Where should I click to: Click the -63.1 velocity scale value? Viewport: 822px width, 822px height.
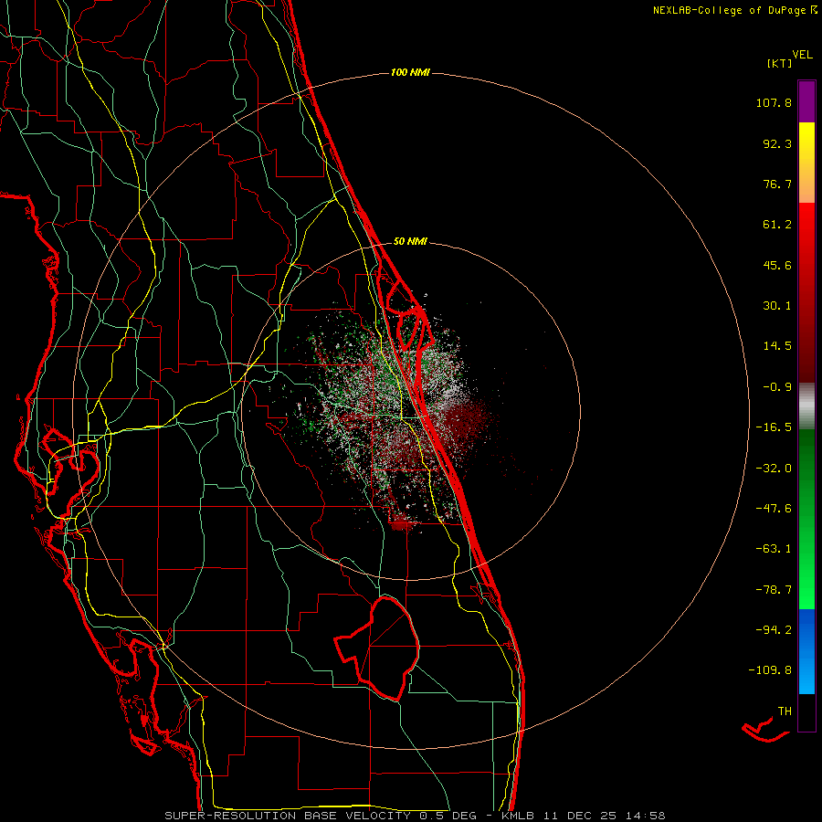point(774,549)
